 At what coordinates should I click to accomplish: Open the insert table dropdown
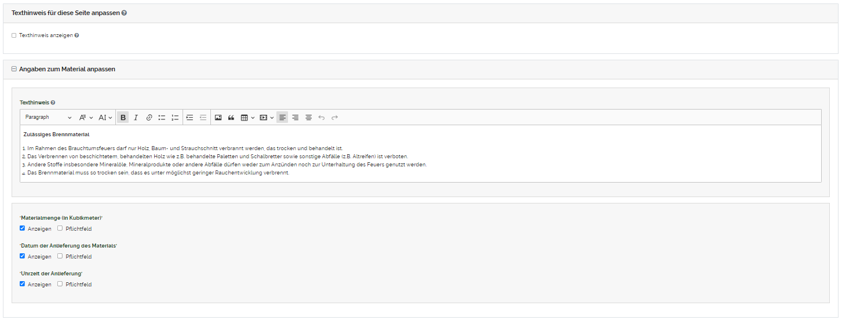[x=247, y=118]
